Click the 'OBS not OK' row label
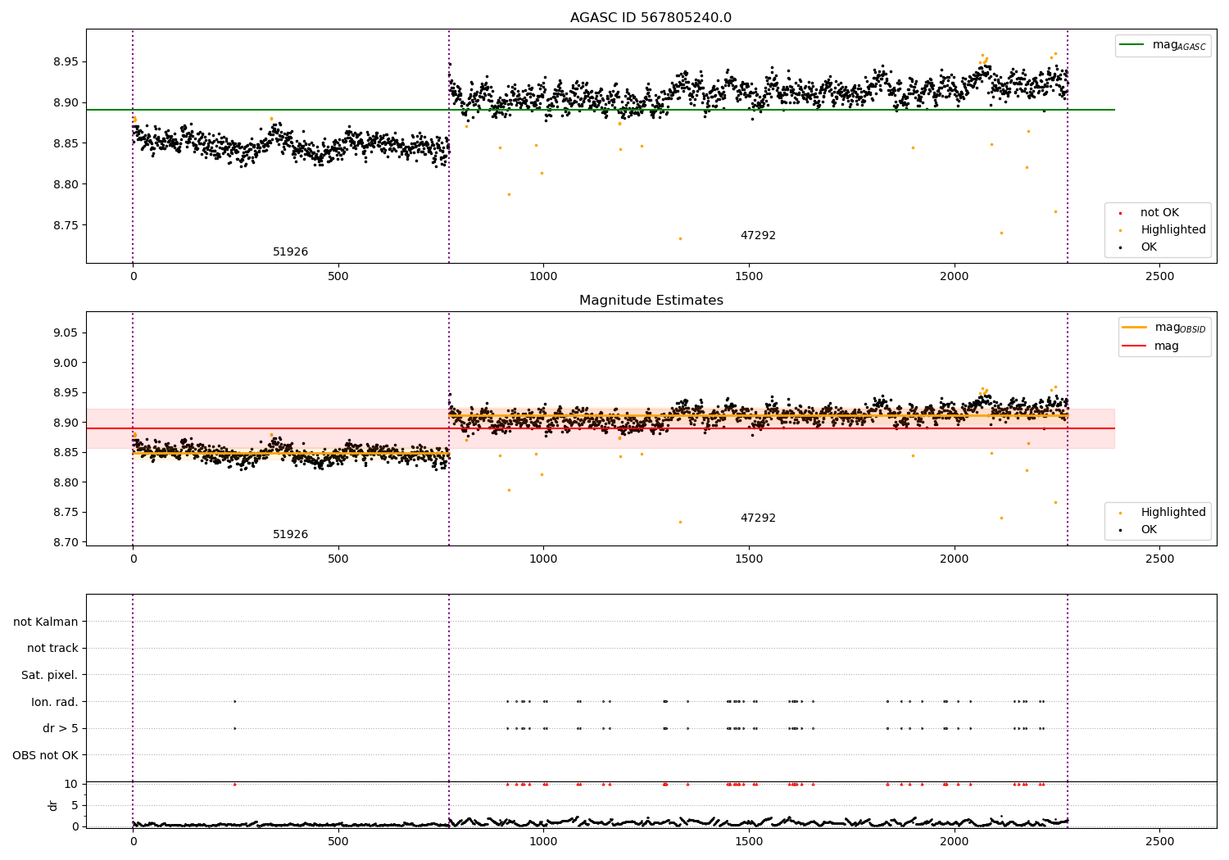Viewport: 1229px width, 860px height. (46, 756)
